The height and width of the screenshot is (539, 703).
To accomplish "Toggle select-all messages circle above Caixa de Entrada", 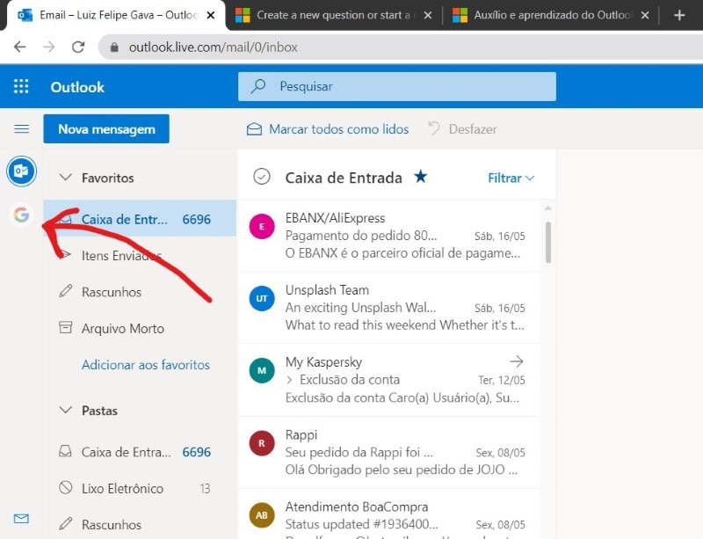I will pyautogui.click(x=261, y=176).
